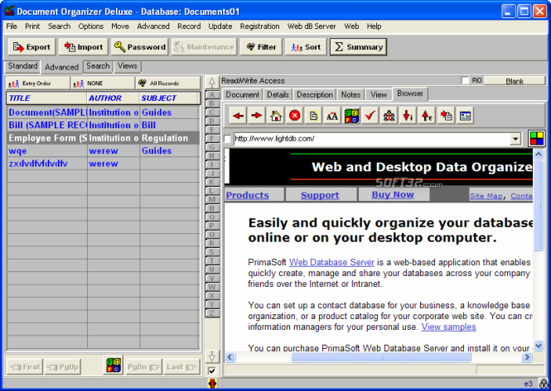Click colored blocks icon in browser toolbar
Image resolution: width=551 pixels, height=391 pixels.
click(351, 116)
